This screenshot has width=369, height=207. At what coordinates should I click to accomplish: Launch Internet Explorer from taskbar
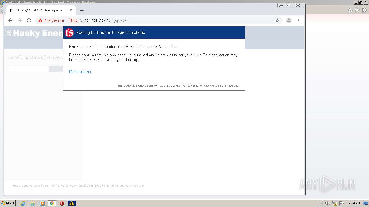pos(23,203)
